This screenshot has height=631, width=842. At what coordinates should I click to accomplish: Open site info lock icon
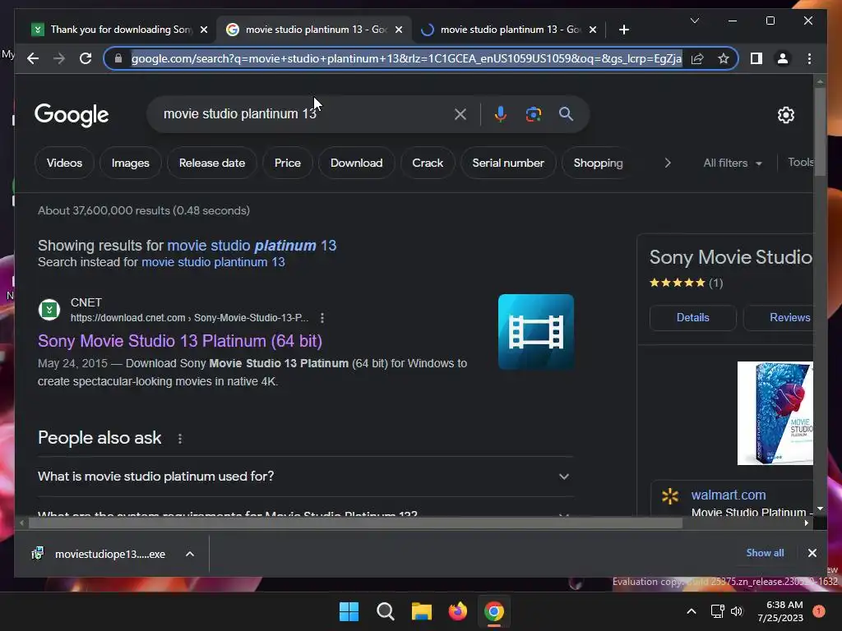coord(118,58)
